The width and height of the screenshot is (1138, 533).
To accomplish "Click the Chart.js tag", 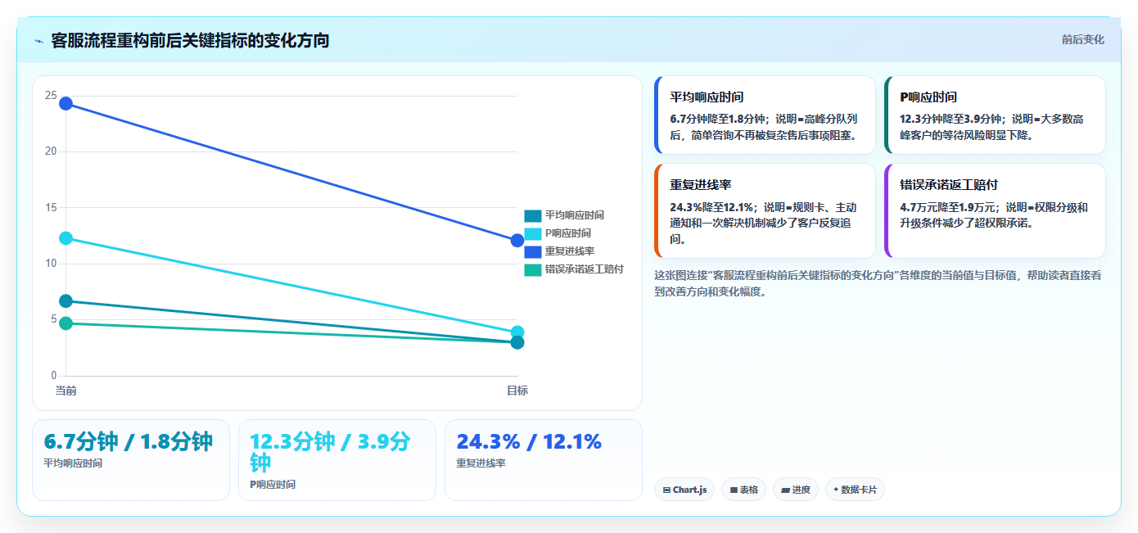I will (x=684, y=490).
